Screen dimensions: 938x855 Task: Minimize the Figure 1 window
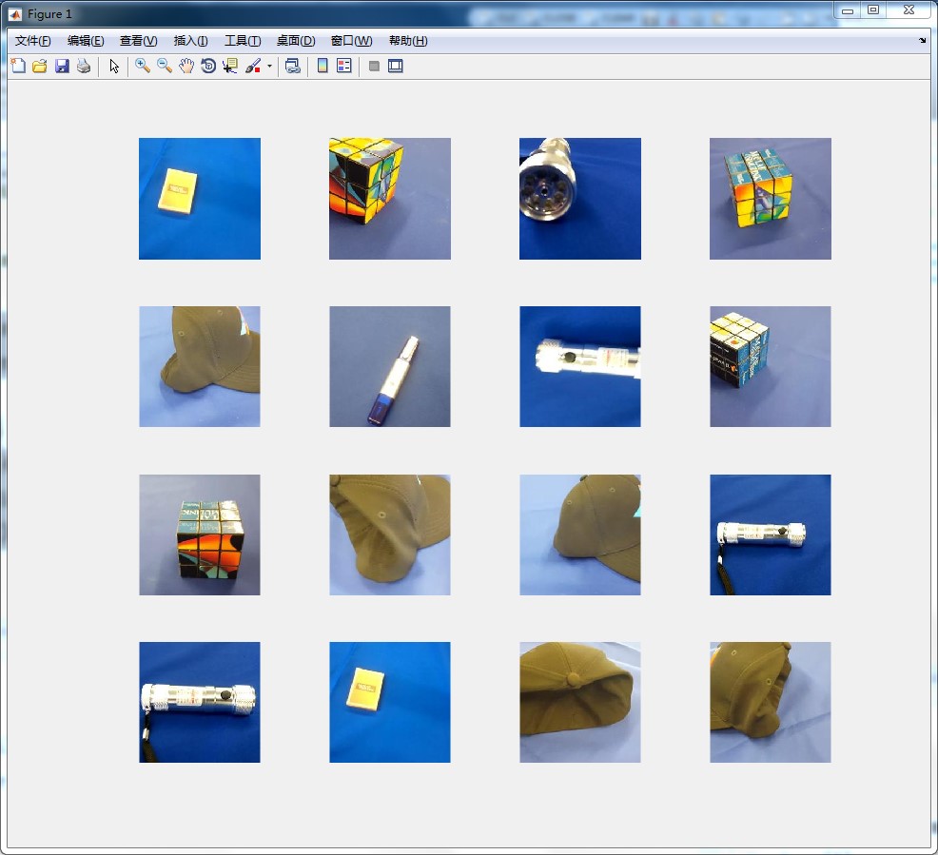point(847,10)
